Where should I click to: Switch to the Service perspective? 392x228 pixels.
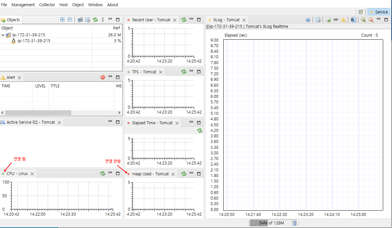(x=379, y=12)
